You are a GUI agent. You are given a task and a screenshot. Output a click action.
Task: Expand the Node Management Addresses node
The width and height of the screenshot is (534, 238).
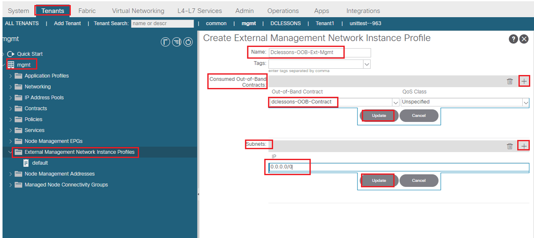click(x=10, y=174)
